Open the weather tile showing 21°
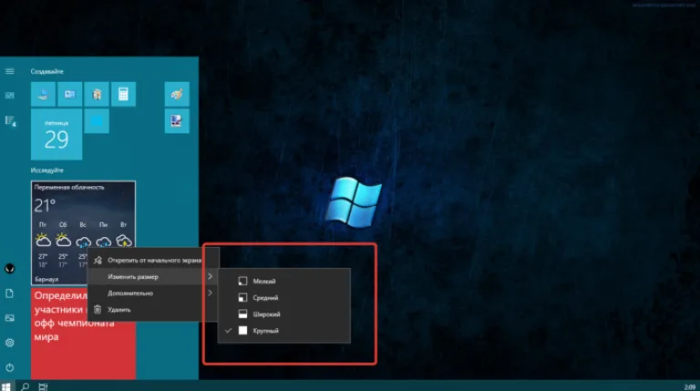Image resolution: width=700 pixels, height=391 pixels. pyautogui.click(x=84, y=232)
